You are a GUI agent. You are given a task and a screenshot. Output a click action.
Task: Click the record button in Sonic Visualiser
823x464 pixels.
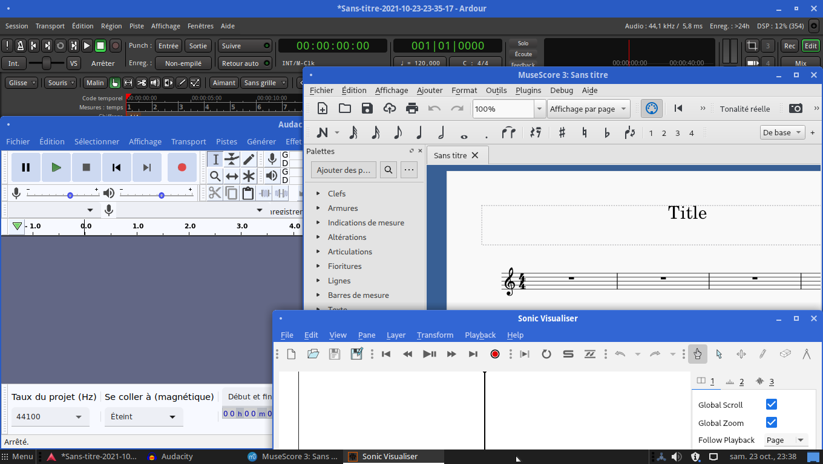(x=495, y=354)
